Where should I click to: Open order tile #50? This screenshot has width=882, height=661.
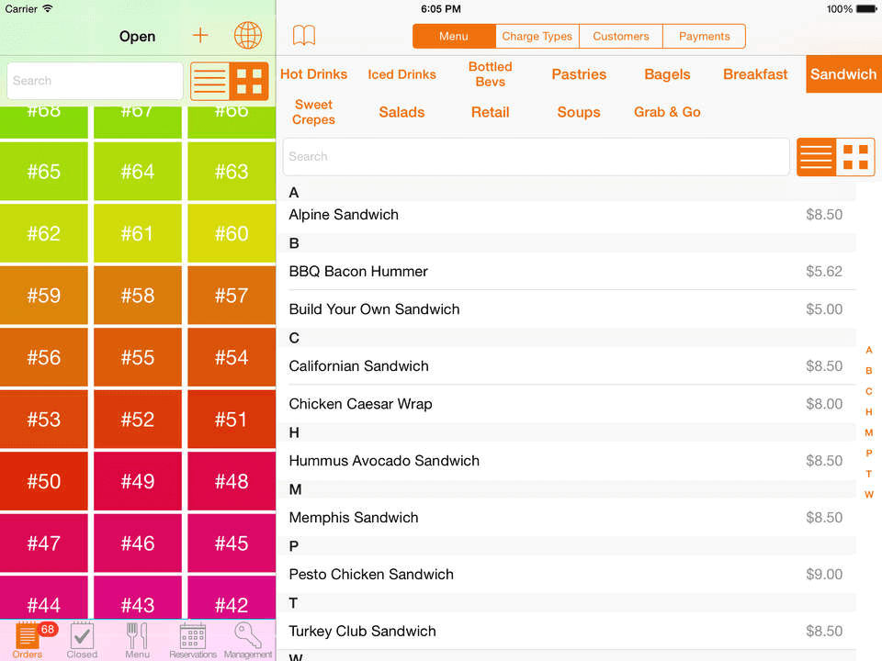click(x=44, y=481)
